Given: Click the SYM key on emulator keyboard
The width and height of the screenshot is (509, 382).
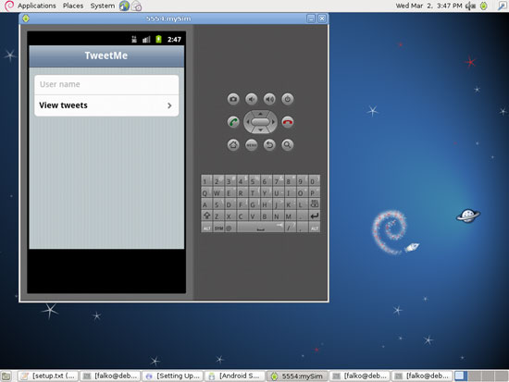Looking at the screenshot, I should 218,228.
